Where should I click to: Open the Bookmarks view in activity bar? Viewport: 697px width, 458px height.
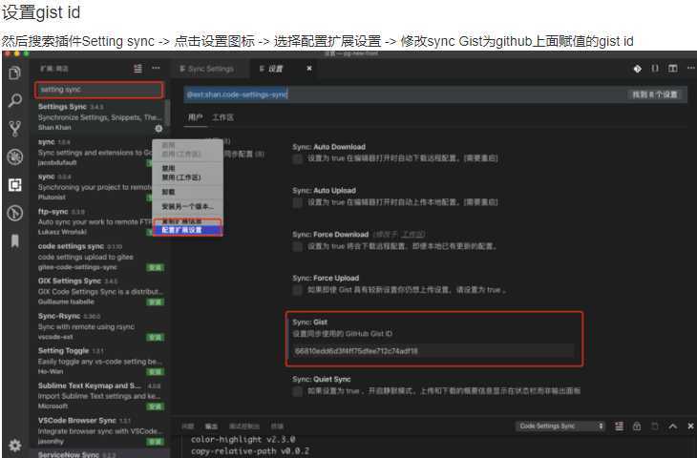pos(14,241)
